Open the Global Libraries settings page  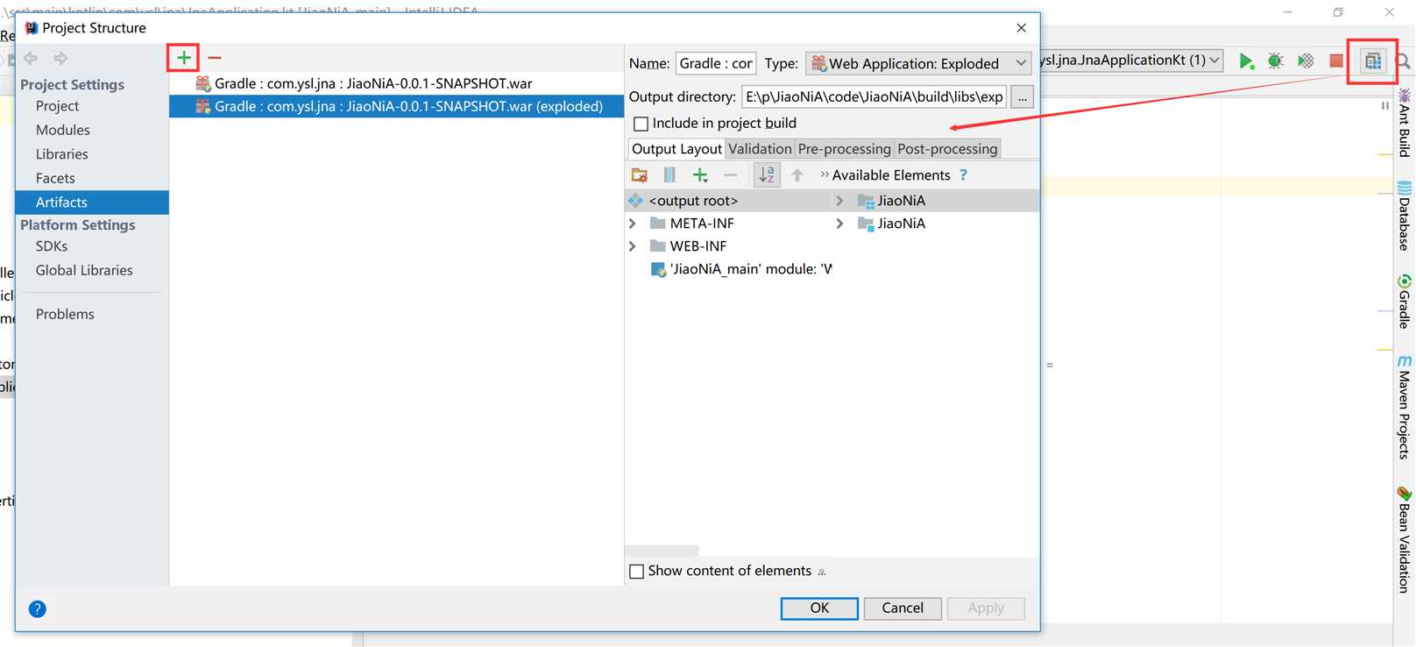(x=84, y=271)
